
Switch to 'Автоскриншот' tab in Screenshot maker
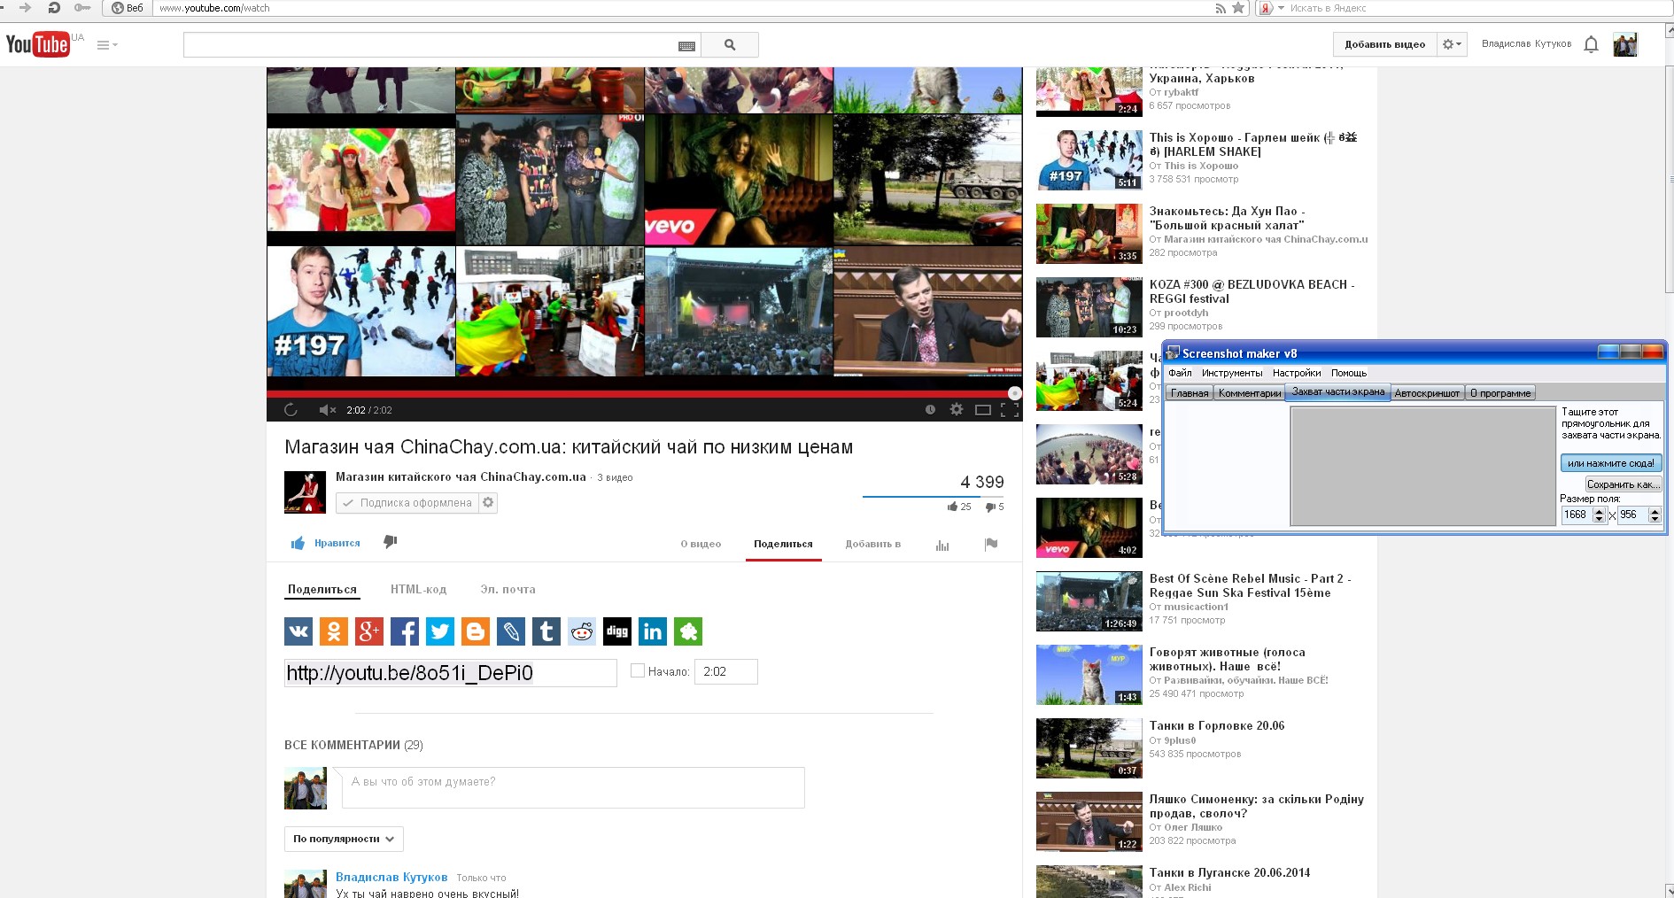(1427, 393)
